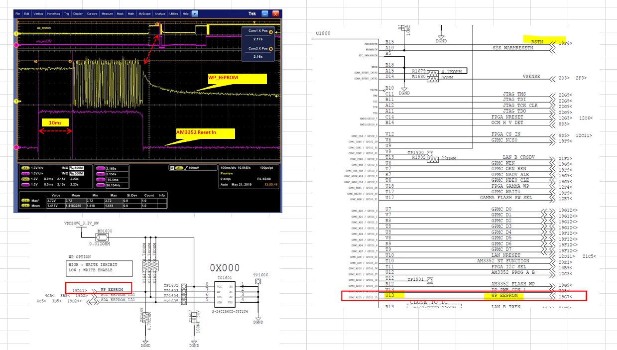Click the yellow C1 channel badge at 1.0V/div
The image size is (617, 350).
click(26, 168)
